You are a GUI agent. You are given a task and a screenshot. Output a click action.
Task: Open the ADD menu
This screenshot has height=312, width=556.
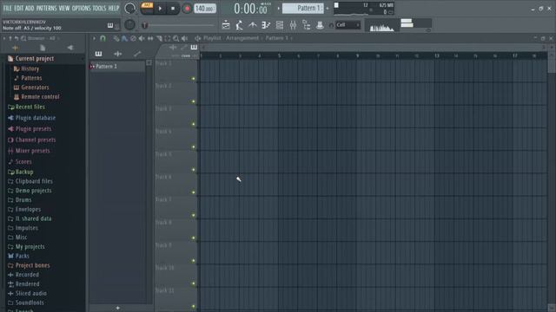30,8
